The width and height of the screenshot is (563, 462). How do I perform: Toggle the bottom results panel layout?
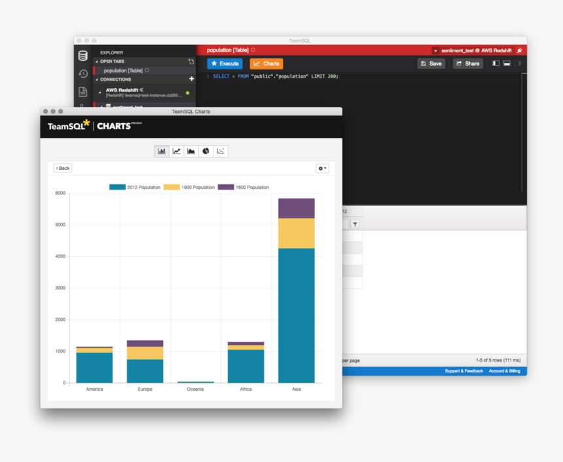pos(507,63)
